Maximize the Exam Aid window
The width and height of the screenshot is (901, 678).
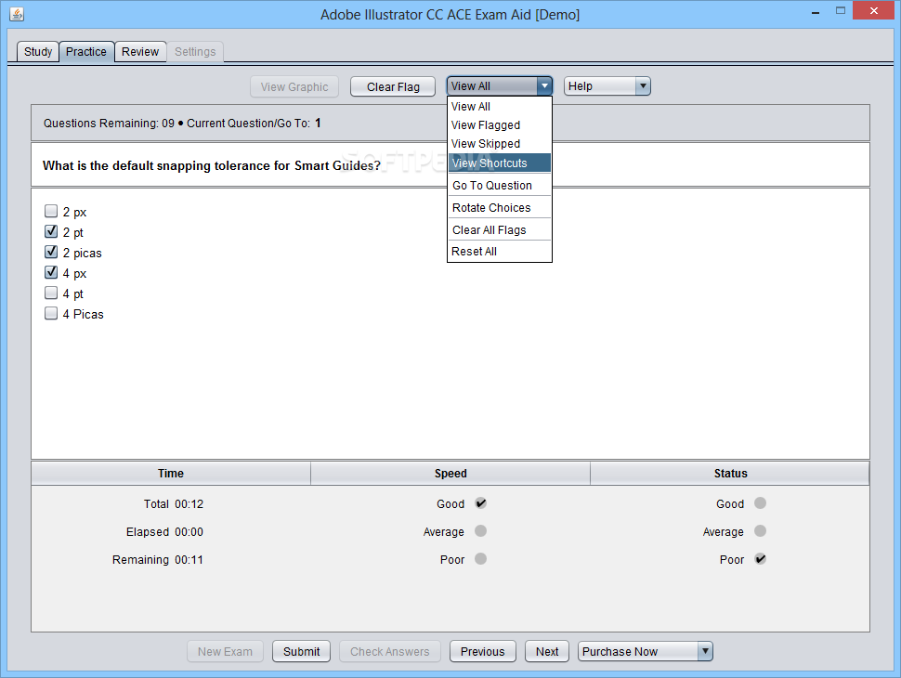tap(840, 11)
